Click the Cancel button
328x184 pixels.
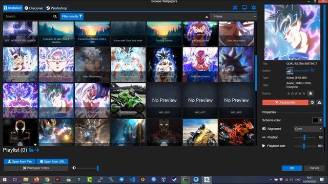[x=314, y=168]
